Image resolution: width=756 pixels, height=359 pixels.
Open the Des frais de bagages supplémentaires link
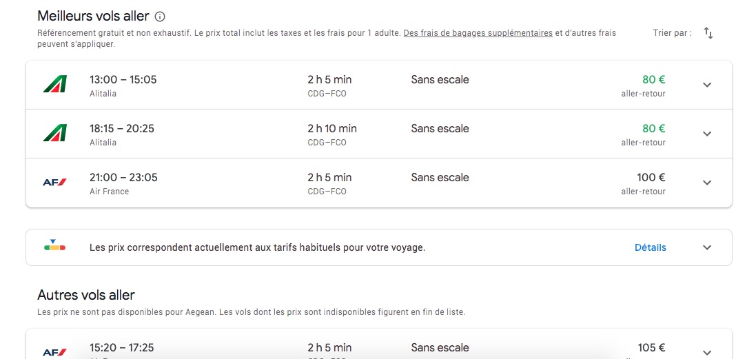click(478, 33)
